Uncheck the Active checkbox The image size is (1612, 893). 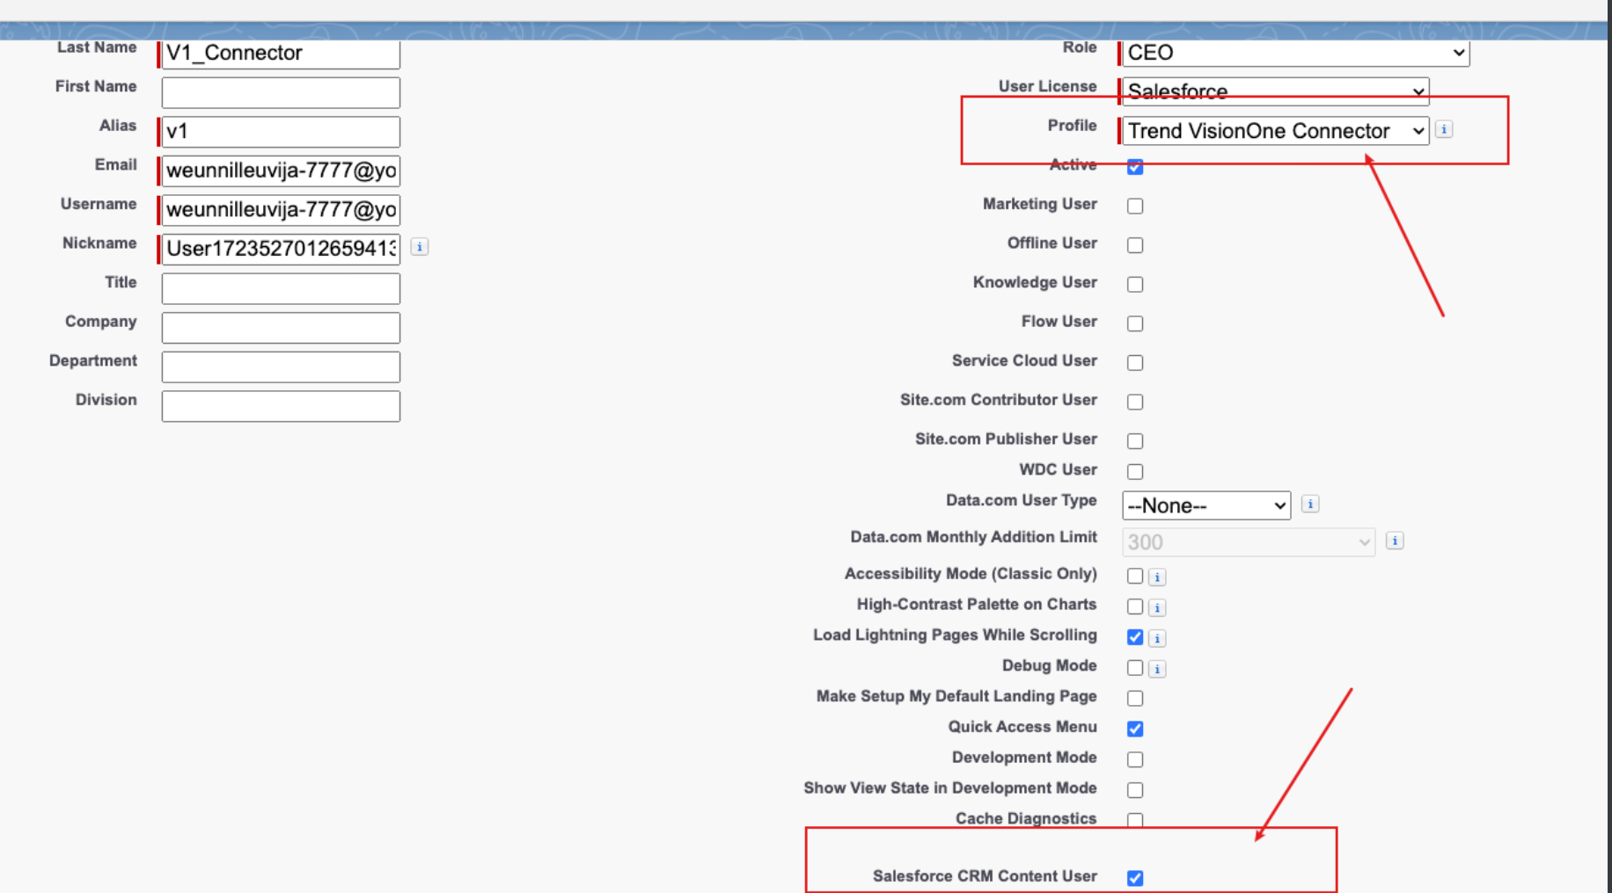[x=1135, y=167]
